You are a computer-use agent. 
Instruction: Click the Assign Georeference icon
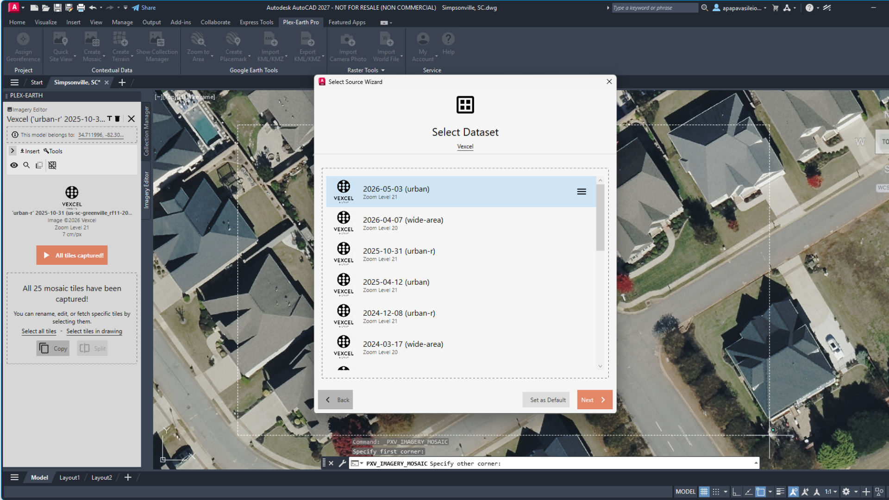23,39
